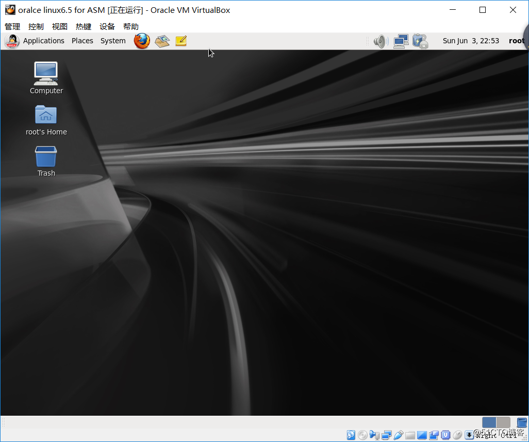Viewport: 529px width, 442px height.
Task: Click VirtualBox mouse integration status icon
Action: [457, 435]
